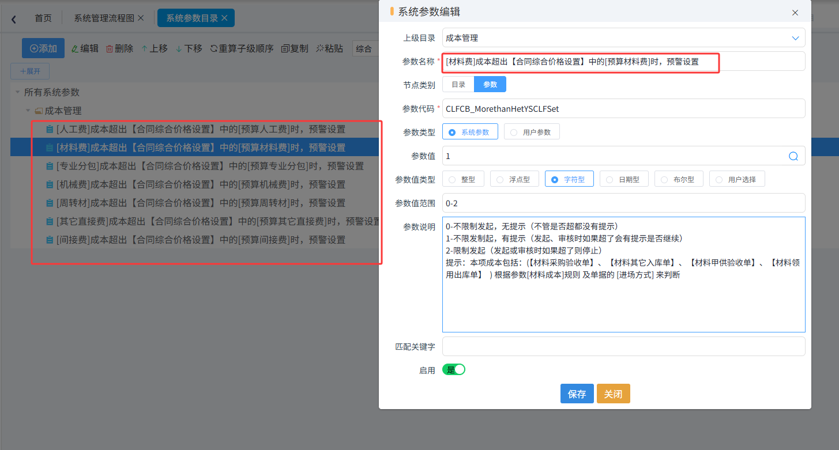This screenshot has width=839, height=450.
Task: Click the 参数值范围 input field
Action: point(623,203)
